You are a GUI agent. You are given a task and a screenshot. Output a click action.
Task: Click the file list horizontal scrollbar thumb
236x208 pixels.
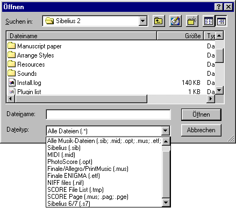[81, 99]
